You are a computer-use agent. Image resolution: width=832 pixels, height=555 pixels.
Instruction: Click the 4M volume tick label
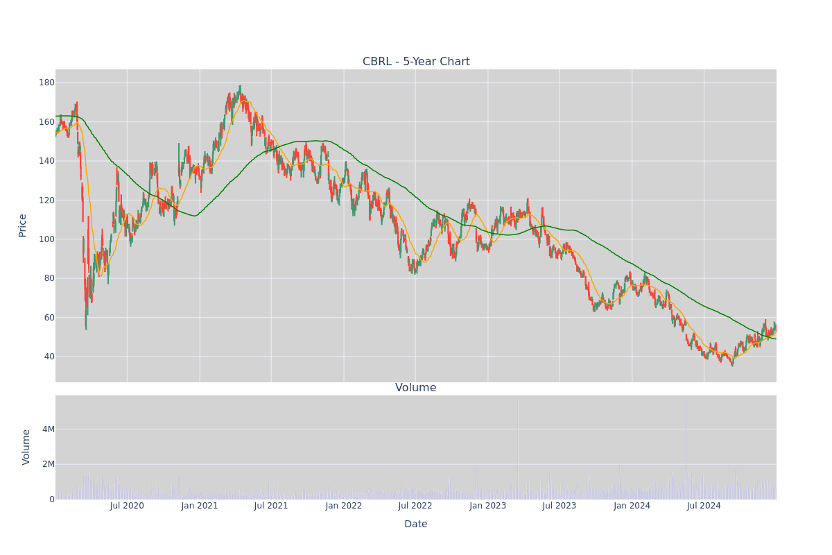[49, 429]
